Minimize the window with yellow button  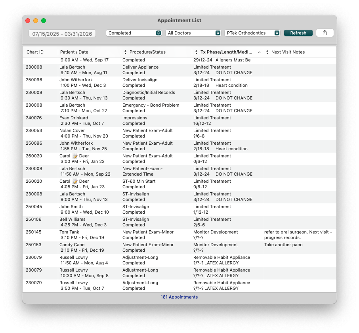(36, 21)
